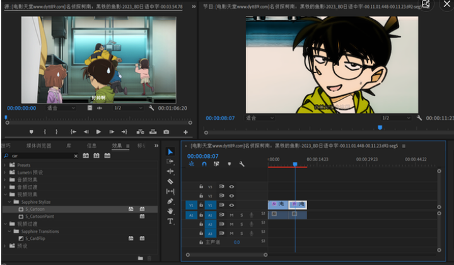Open Source monitor resolution dropdown 1/2
Image resolution: width=454 pixels, height=265 pixels.
[x=128, y=108]
